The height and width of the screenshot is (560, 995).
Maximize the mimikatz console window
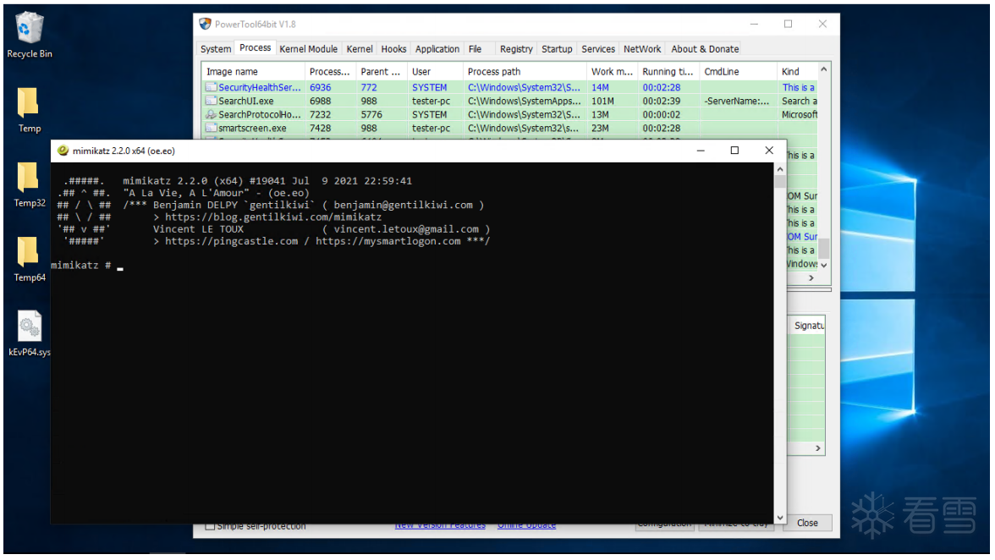click(734, 151)
